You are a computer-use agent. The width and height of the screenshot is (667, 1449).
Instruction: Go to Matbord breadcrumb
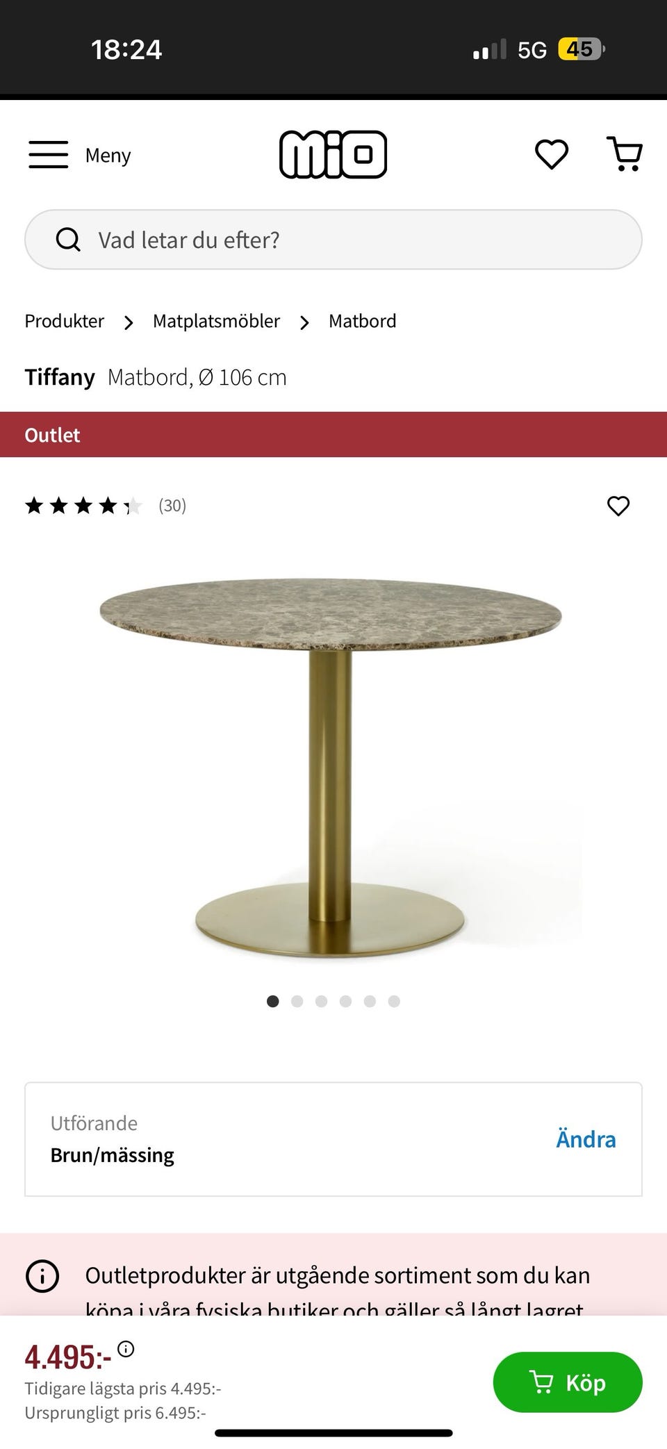(363, 321)
